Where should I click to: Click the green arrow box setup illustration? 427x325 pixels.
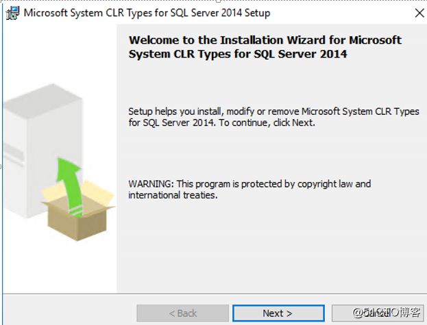click(x=59, y=163)
